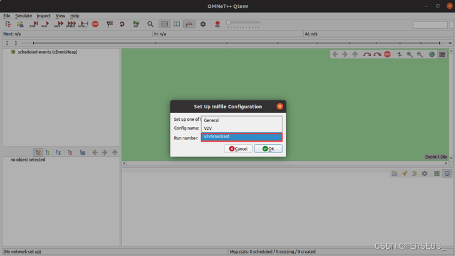
Task: Click the log panel filter icon
Action: click(414, 173)
